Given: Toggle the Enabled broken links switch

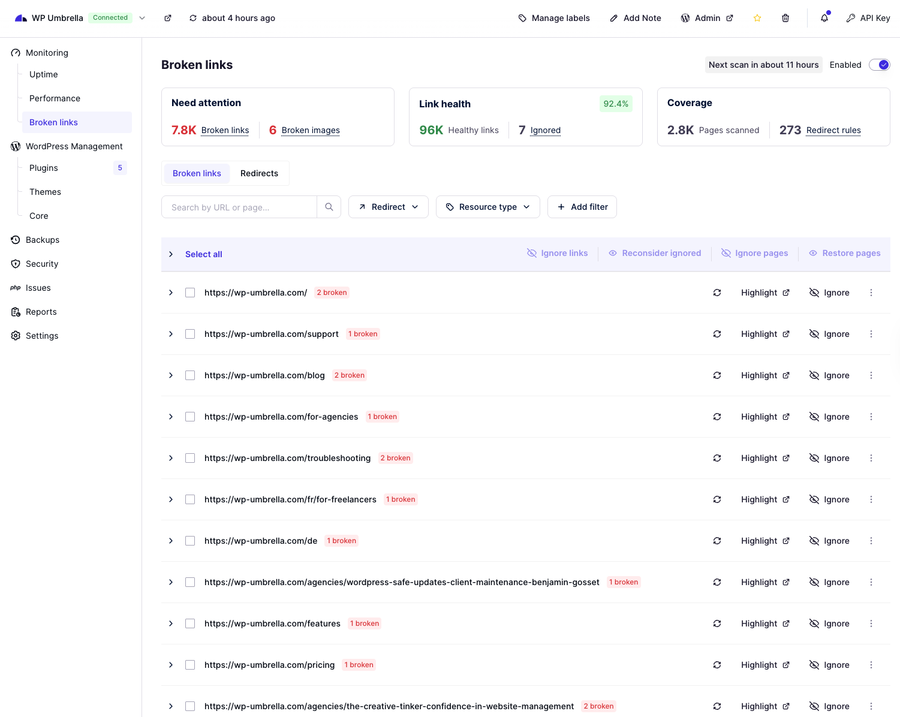Looking at the screenshot, I should coord(880,65).
